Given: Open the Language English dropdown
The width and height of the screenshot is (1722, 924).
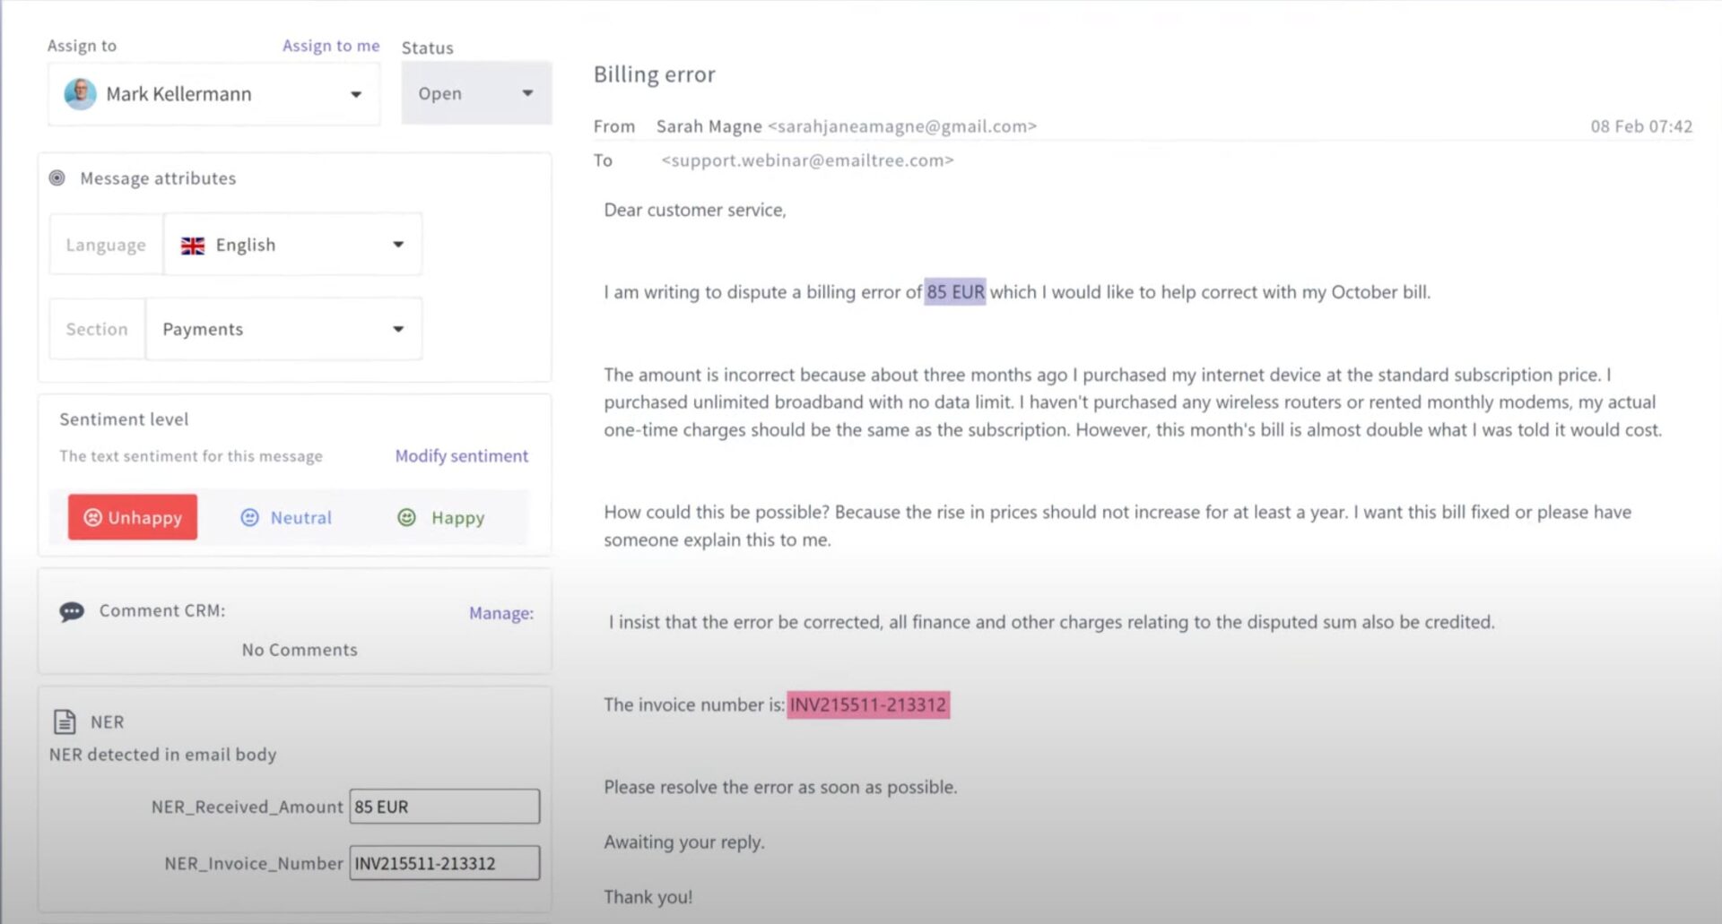Looking at the screenshot, I should [x=292, y=245].
